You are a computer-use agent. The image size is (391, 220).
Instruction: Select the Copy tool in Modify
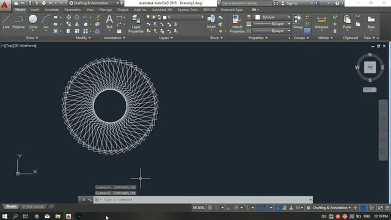click(x=68, y=24)
